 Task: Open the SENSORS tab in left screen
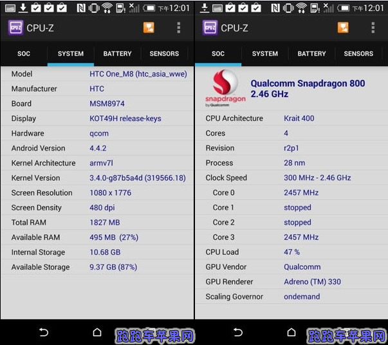click(x=164, y=53)
